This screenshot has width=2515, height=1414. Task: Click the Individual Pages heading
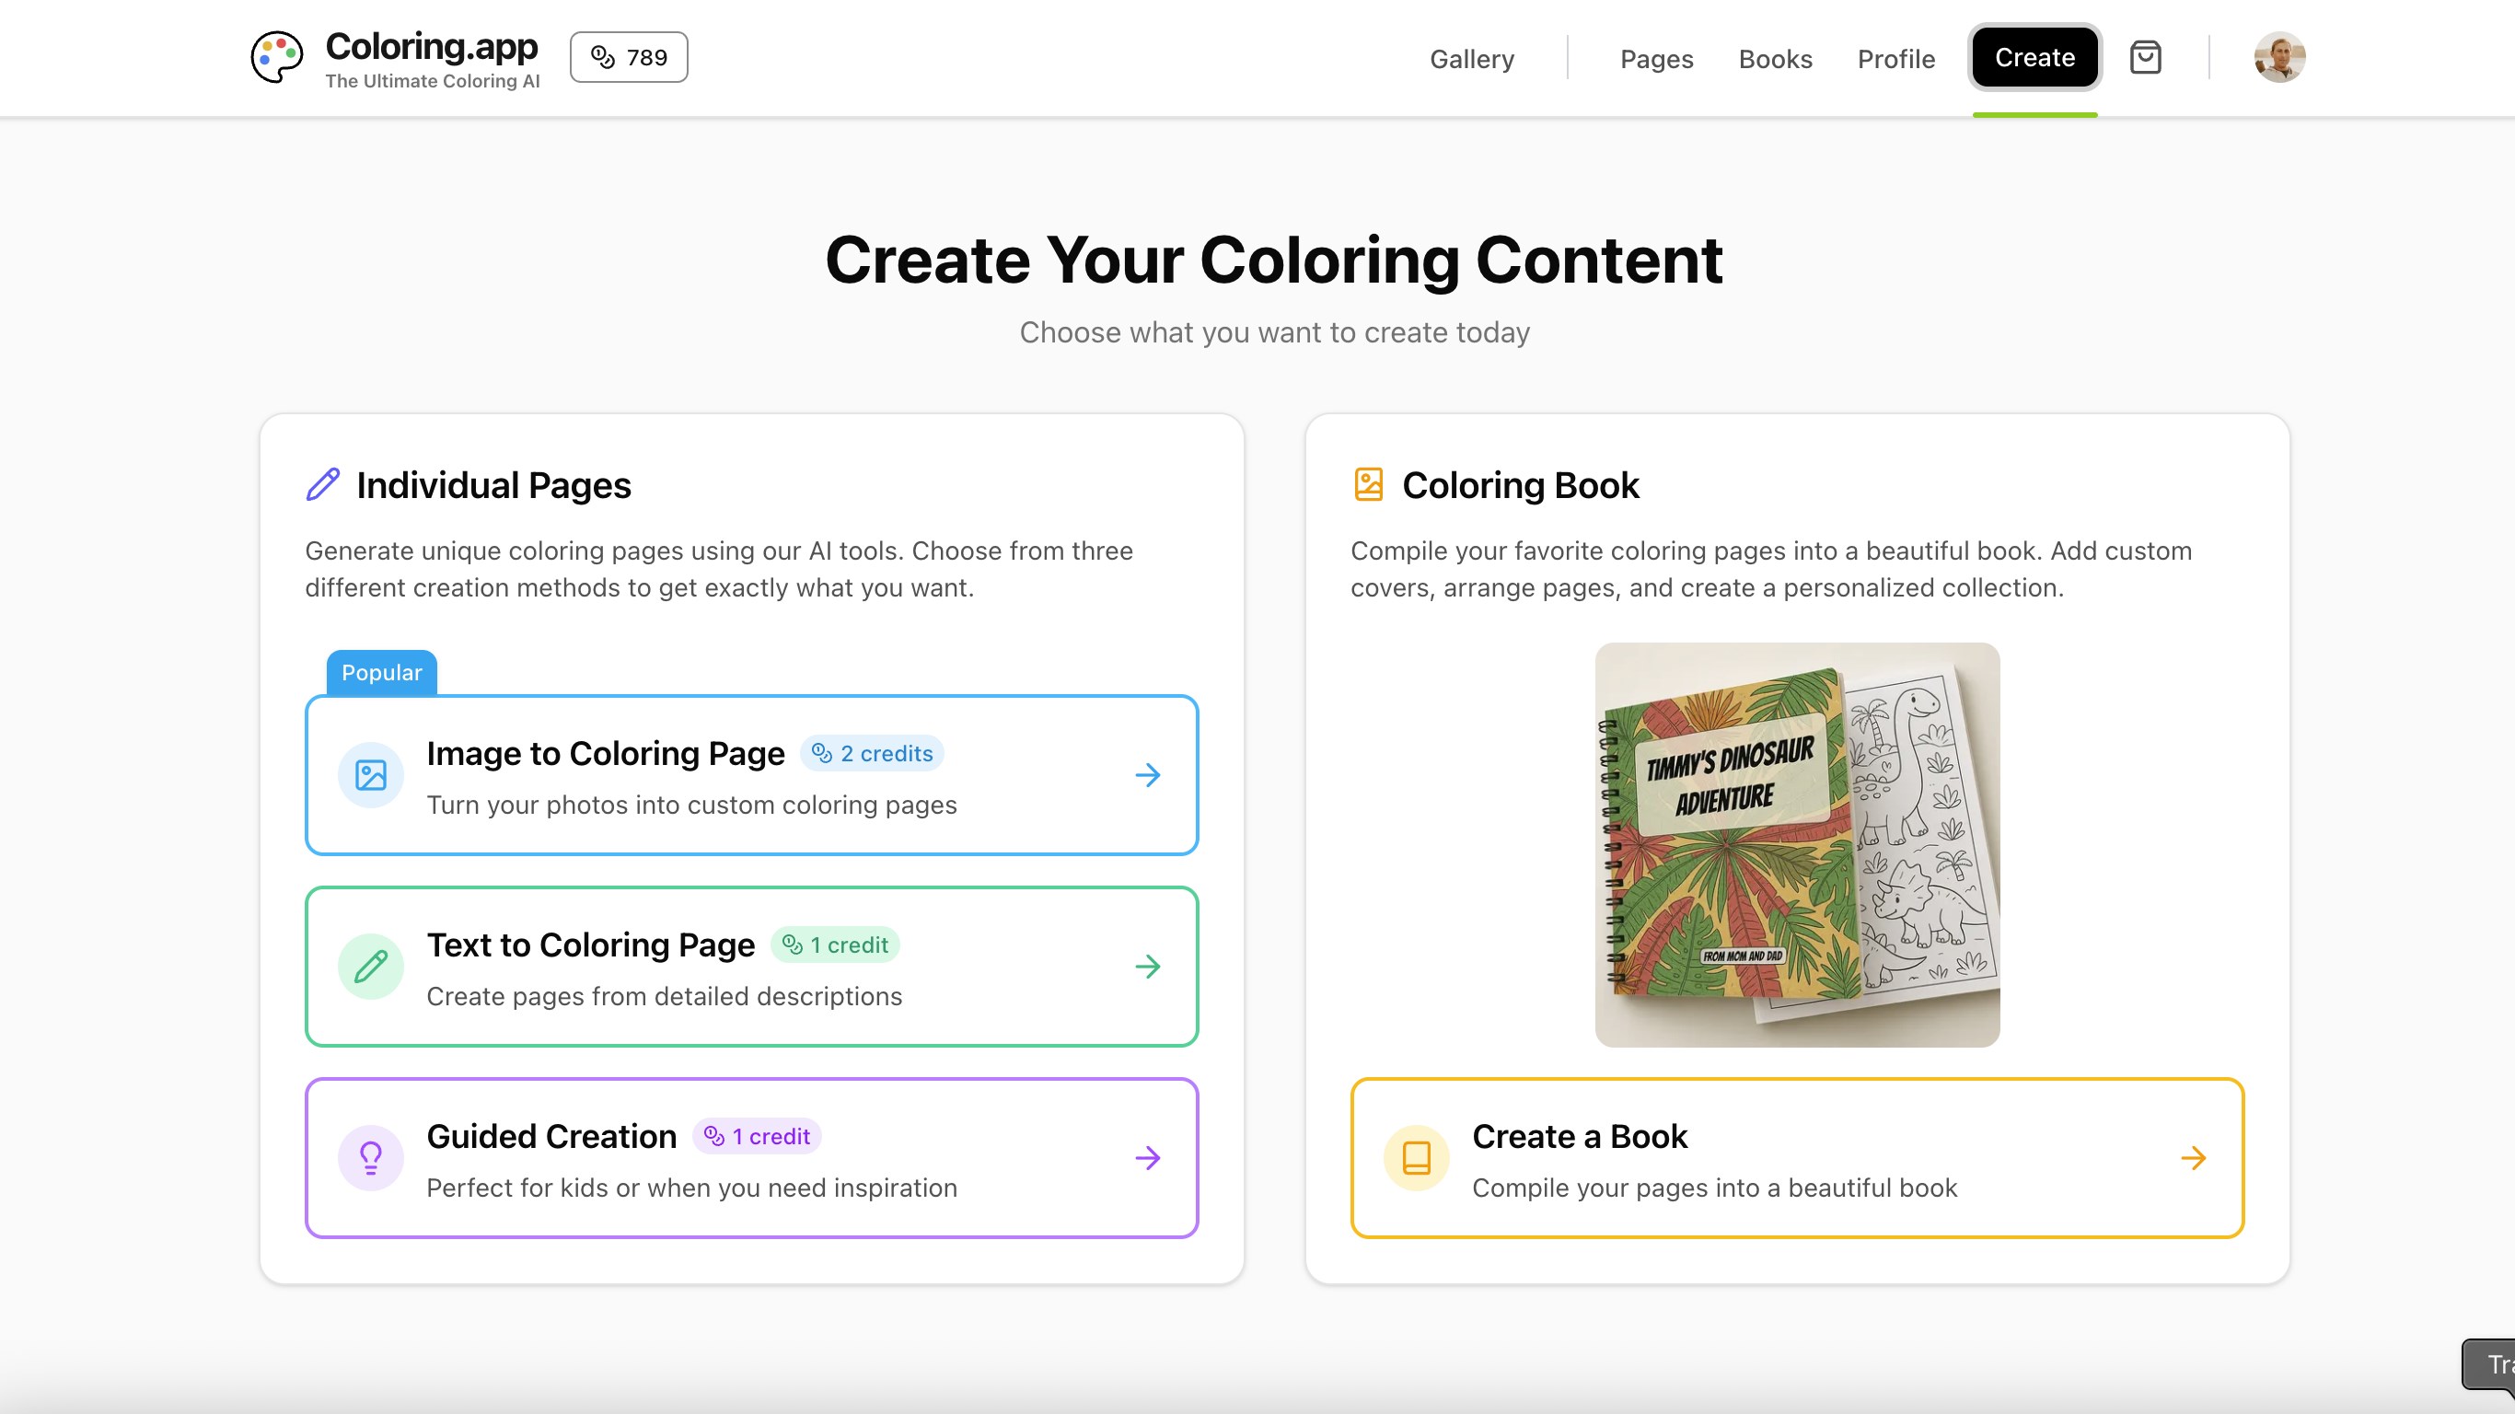coord(494,485)
